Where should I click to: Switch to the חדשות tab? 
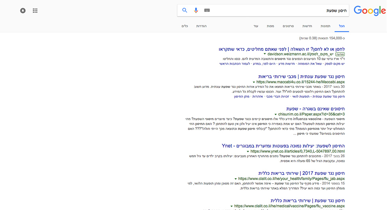307,26
